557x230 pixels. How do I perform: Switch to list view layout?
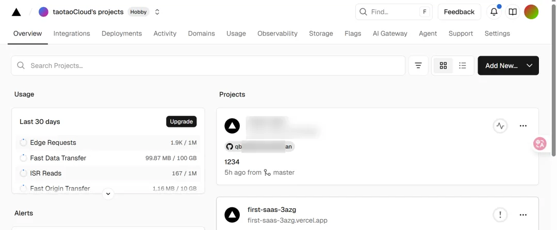pyautogui.click(x=463, y=65)
